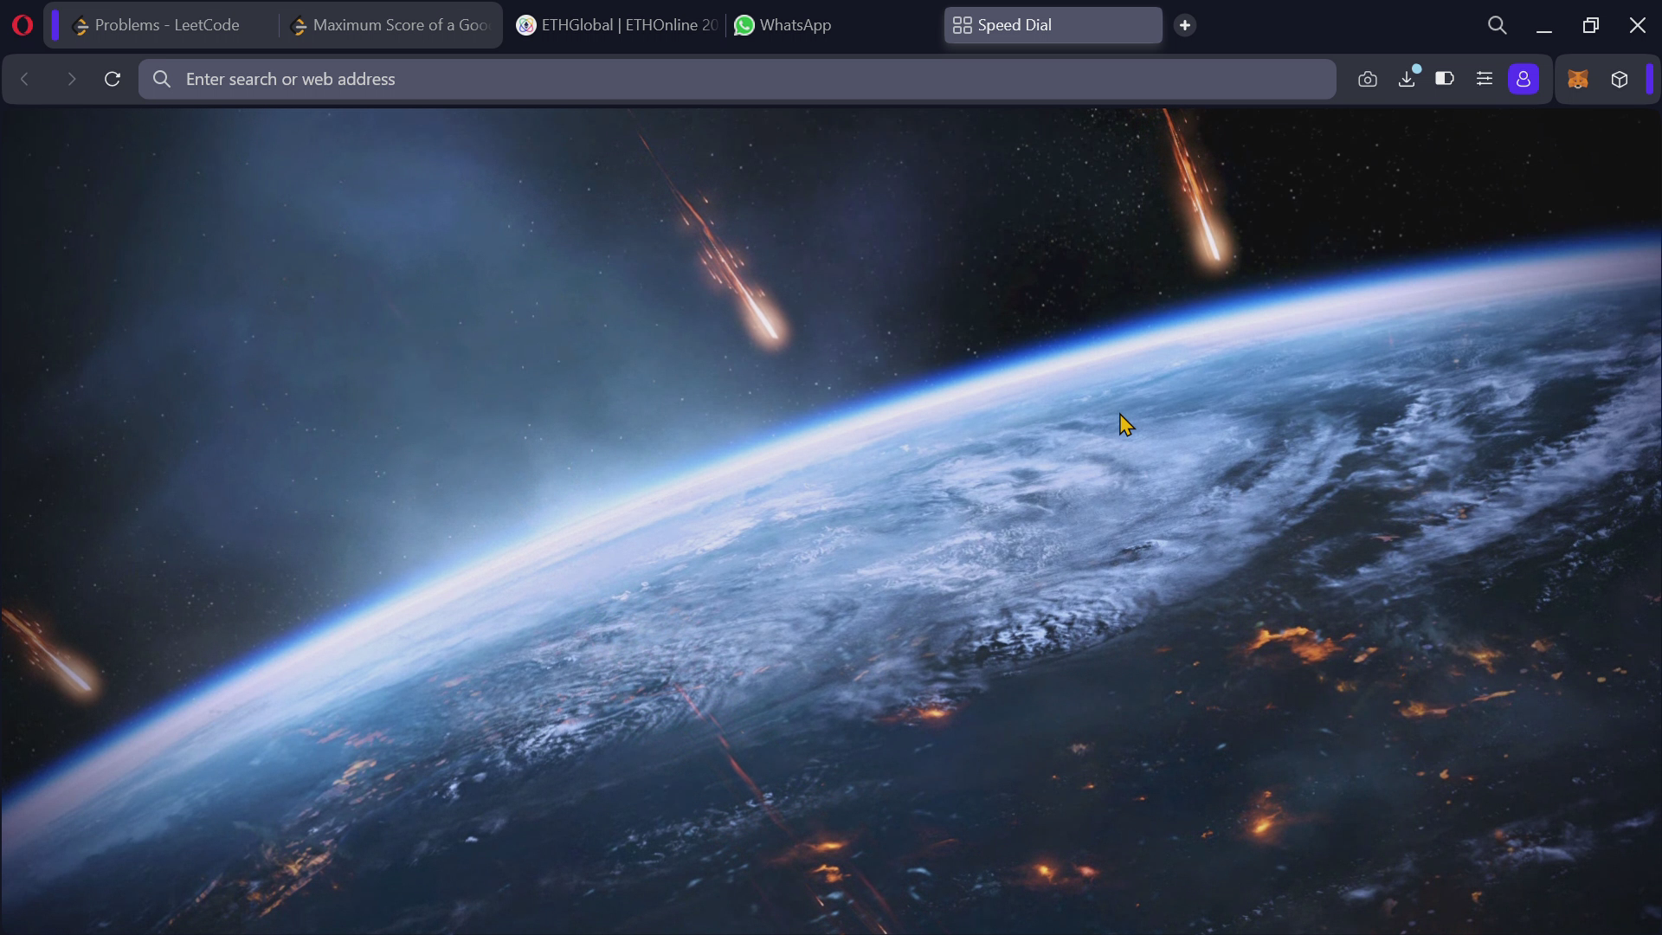Go back to the previous page

click(x=25, y=80)
